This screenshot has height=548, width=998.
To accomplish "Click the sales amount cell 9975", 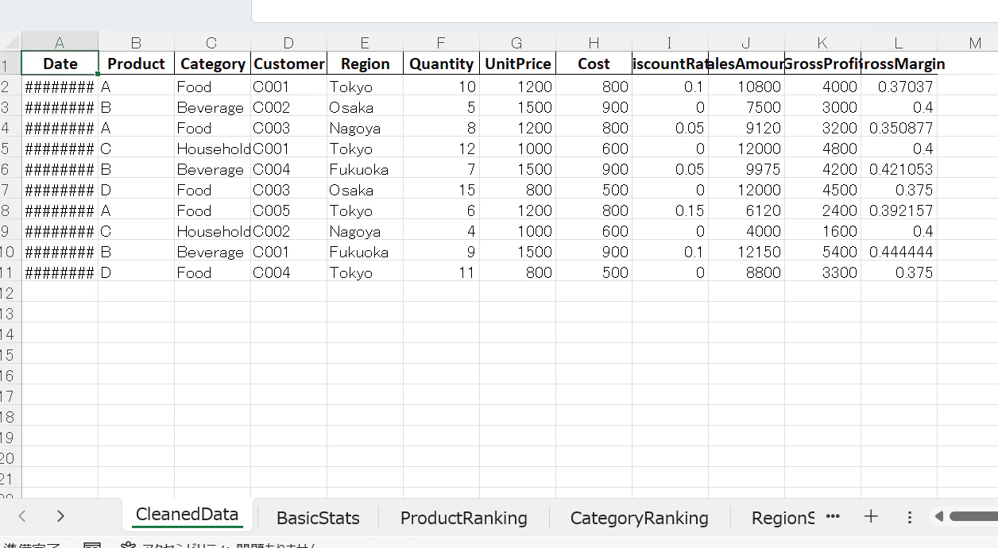I will tap(746, 169).
